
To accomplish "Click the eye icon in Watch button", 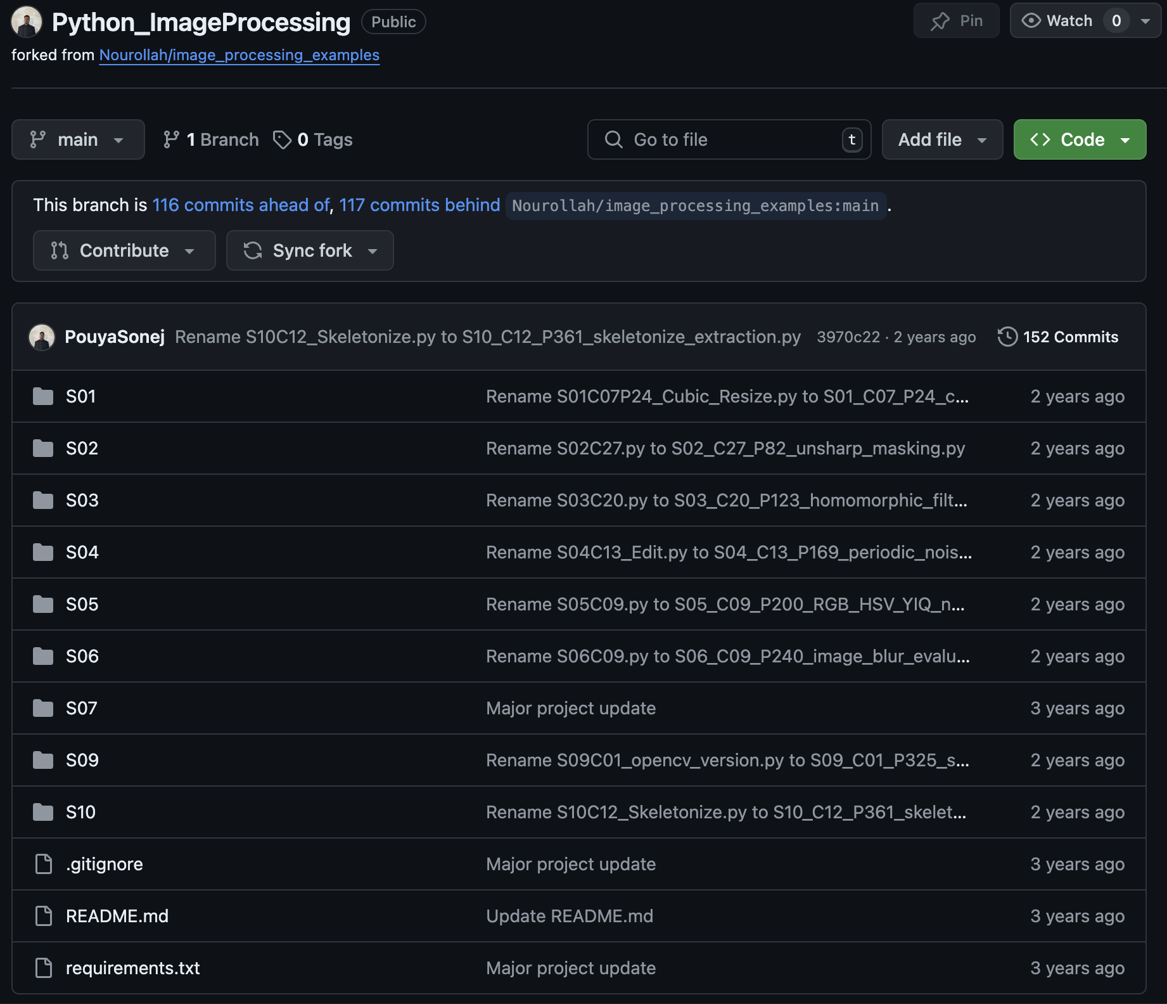I will click(1031, 21).
